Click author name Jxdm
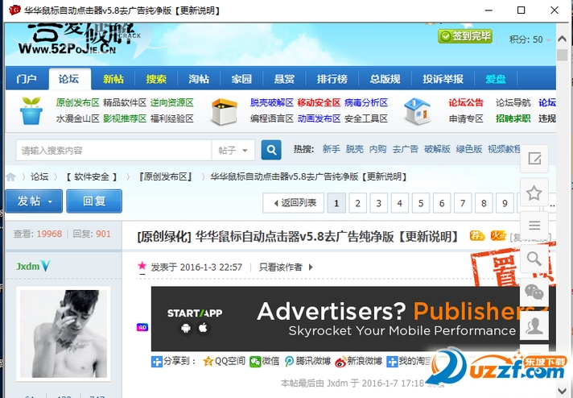The width and height of the screenshot is (573, 398). (28, 267)
